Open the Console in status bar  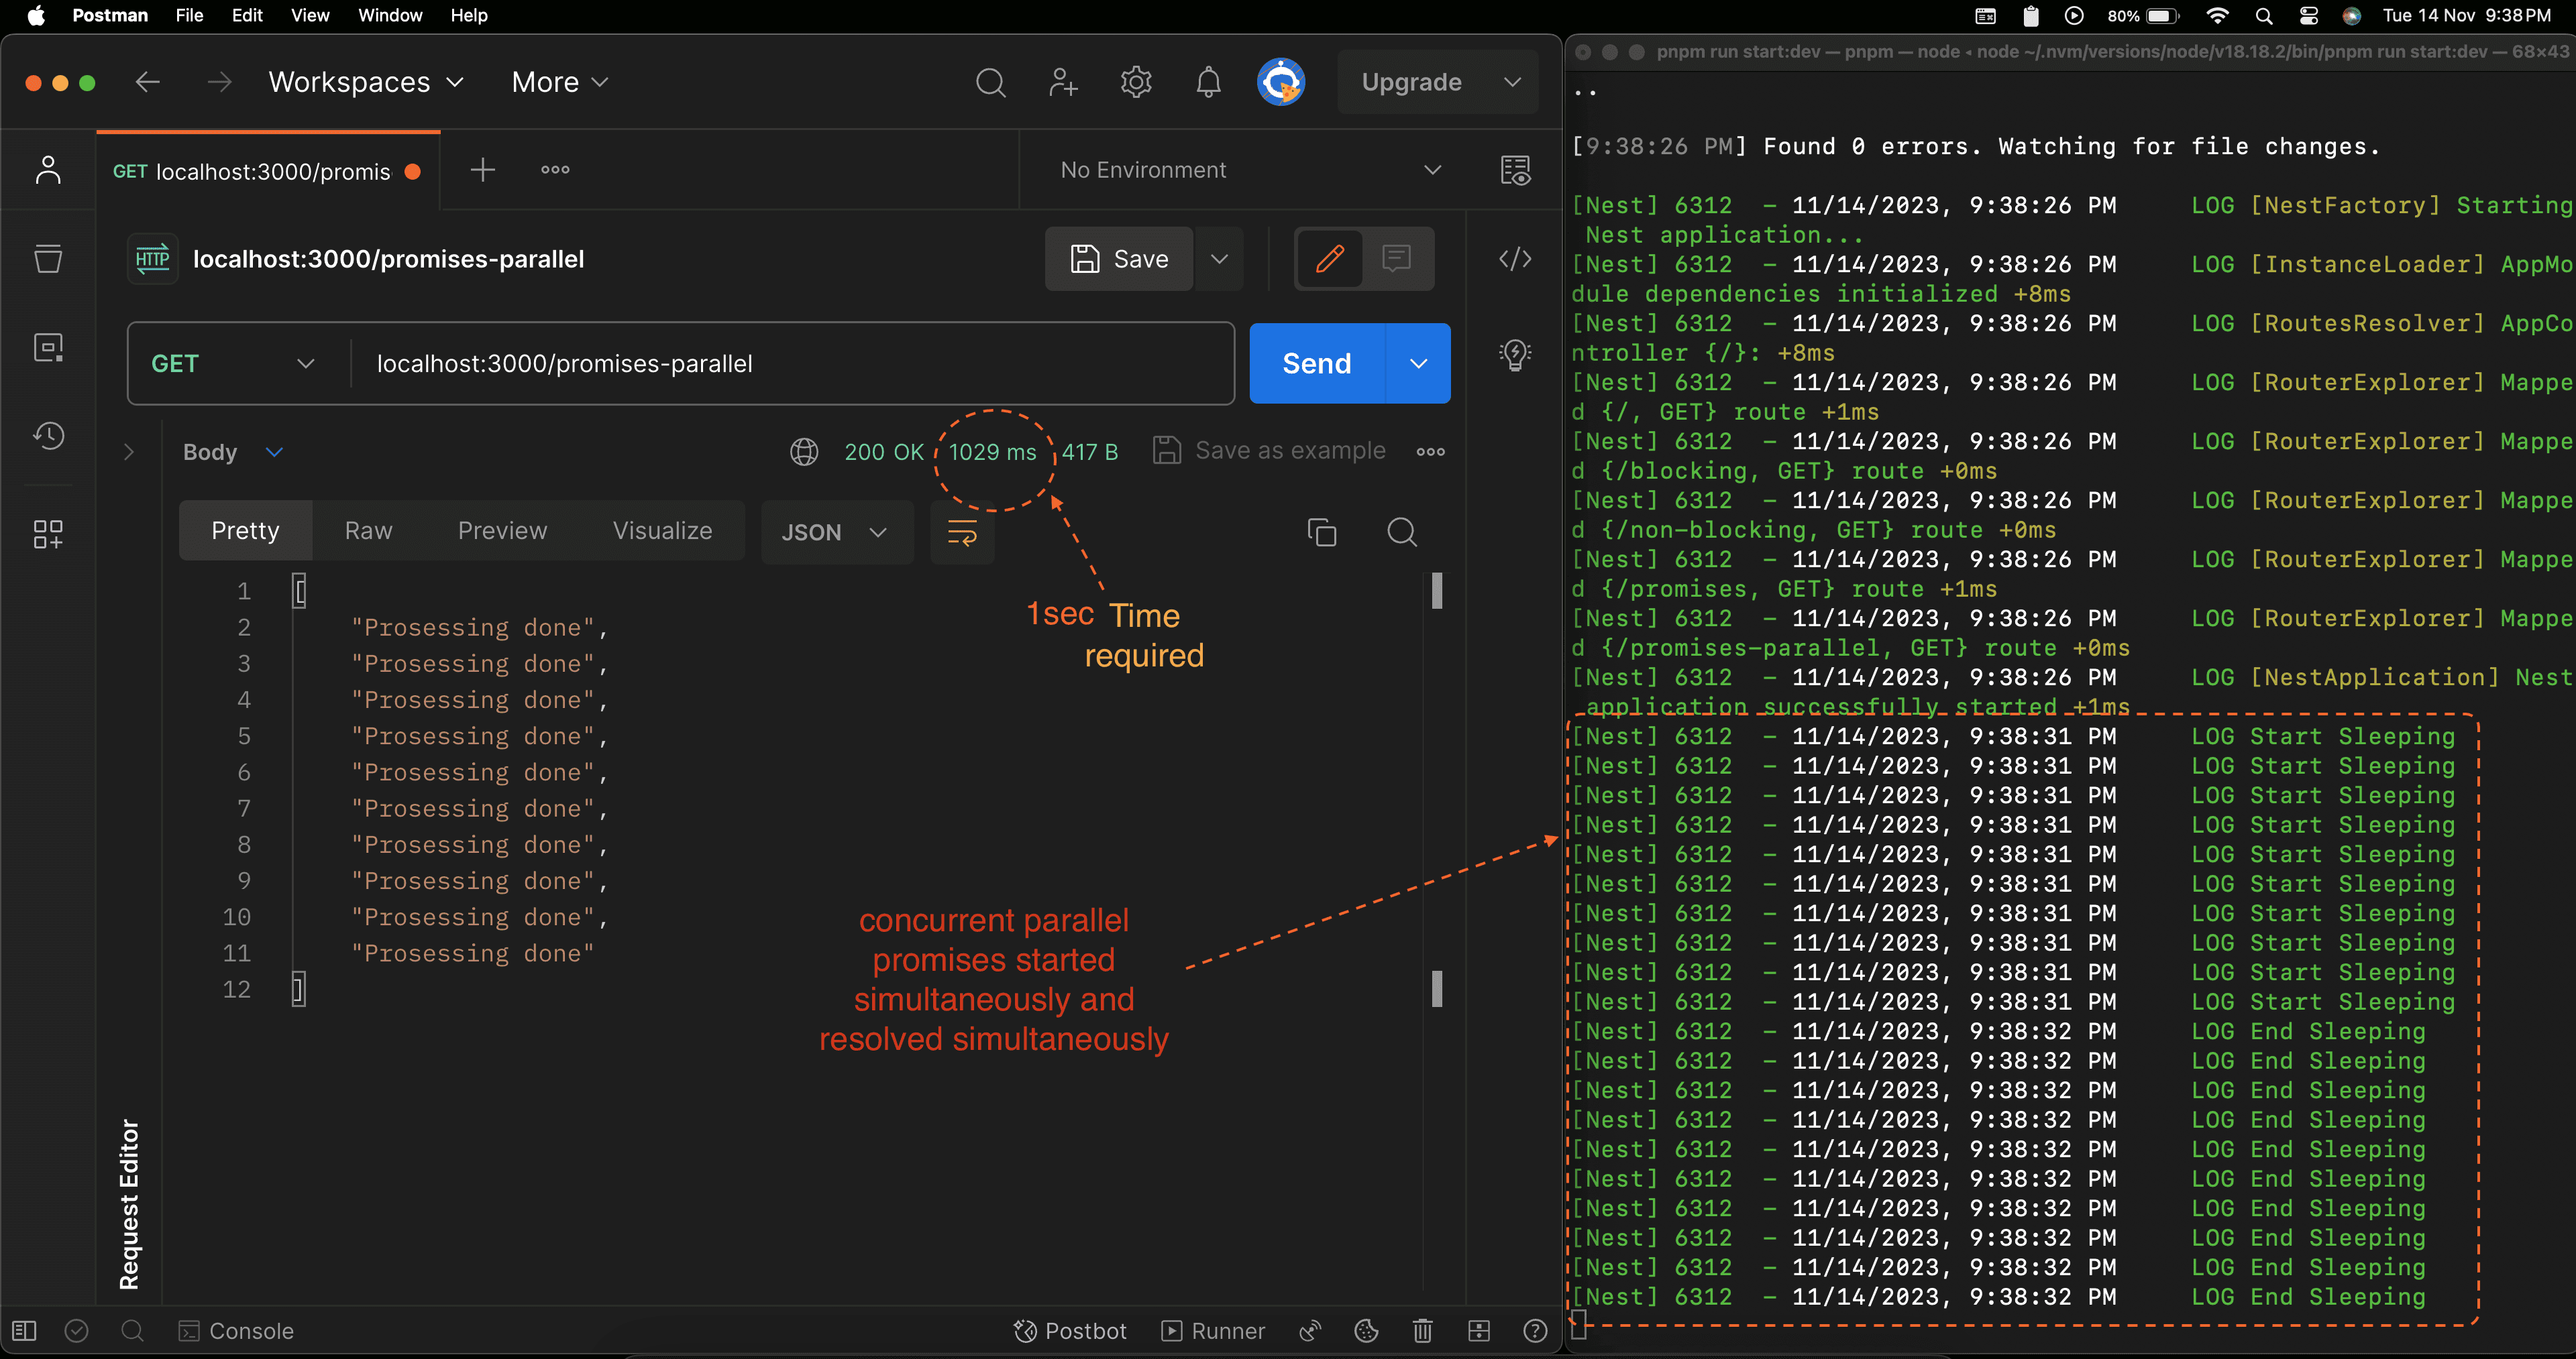(236, 1331)
